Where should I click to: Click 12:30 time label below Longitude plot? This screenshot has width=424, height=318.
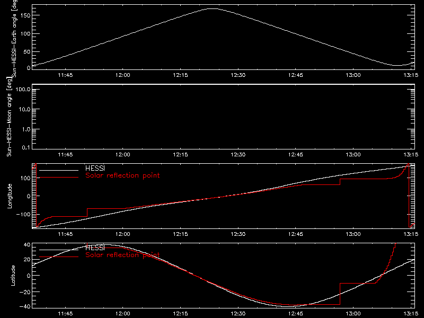238,234
